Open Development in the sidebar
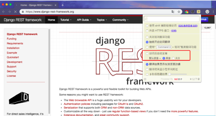This screenshot has height=116, width=216. [x=14, y=62]
